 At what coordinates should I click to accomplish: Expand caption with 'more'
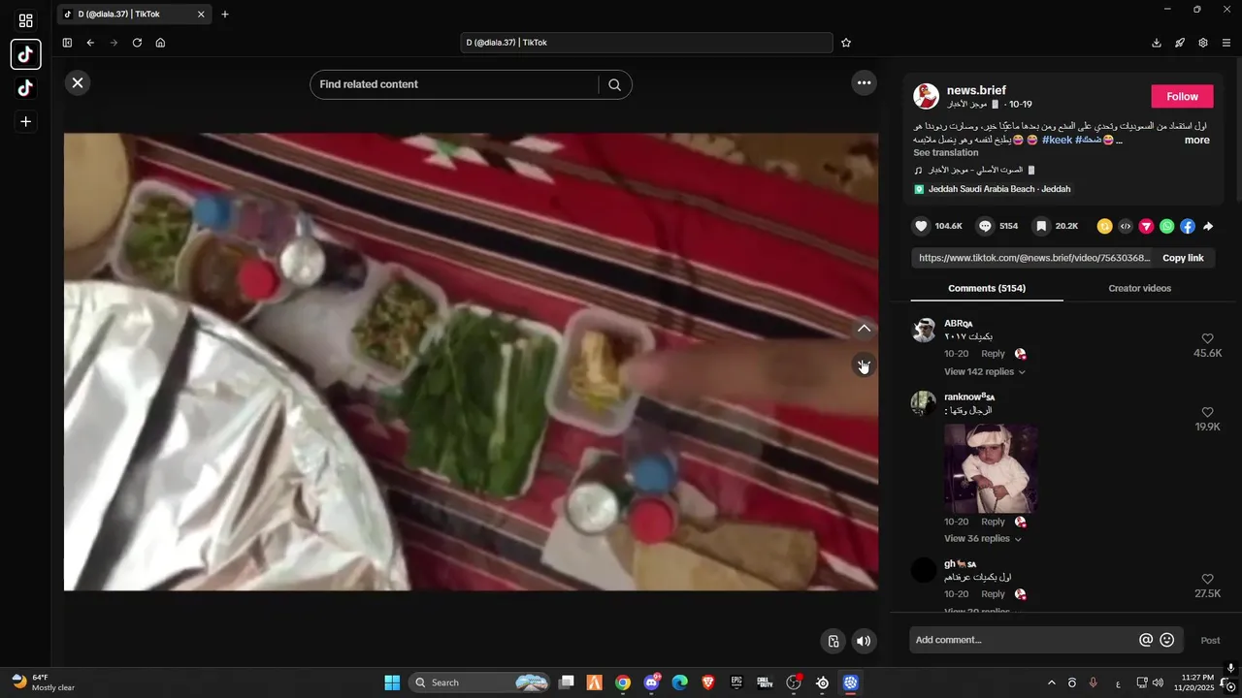click(1196, 141)
